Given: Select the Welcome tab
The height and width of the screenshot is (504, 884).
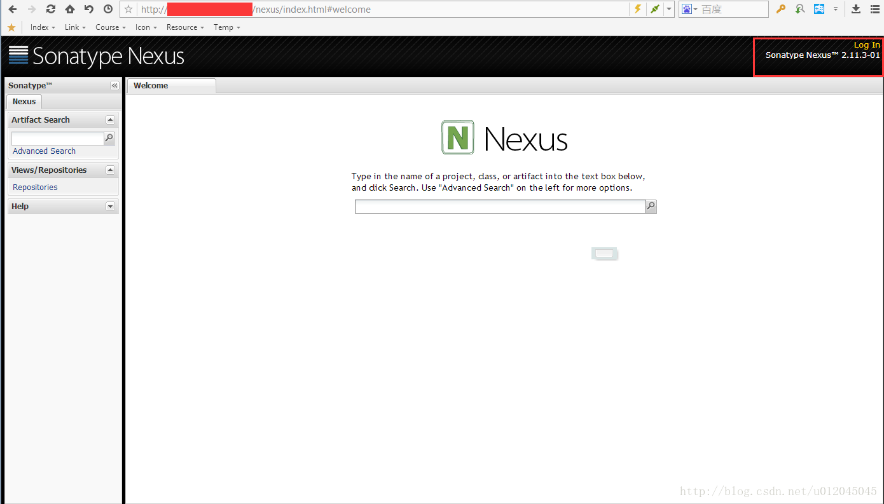Looking at the screenshot, I should [172, 86].
